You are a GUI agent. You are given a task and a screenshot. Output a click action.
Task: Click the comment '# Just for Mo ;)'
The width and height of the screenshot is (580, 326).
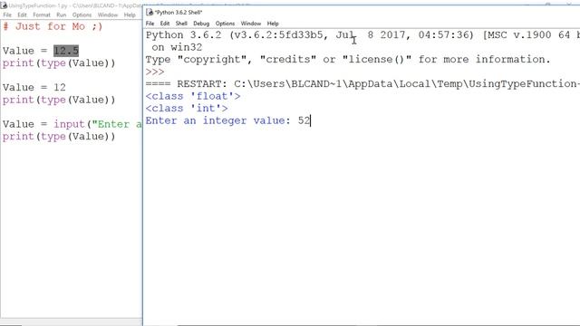[x=53, y=26]
